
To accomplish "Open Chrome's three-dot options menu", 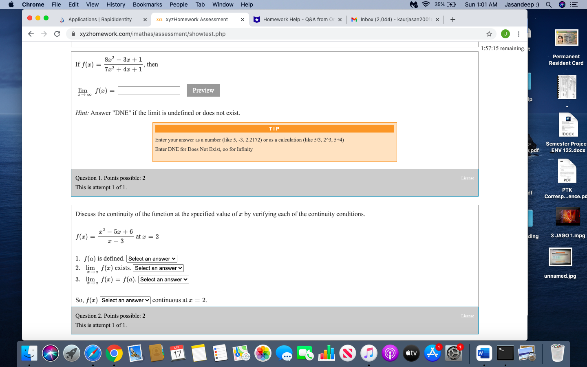I will pos(519,34).
